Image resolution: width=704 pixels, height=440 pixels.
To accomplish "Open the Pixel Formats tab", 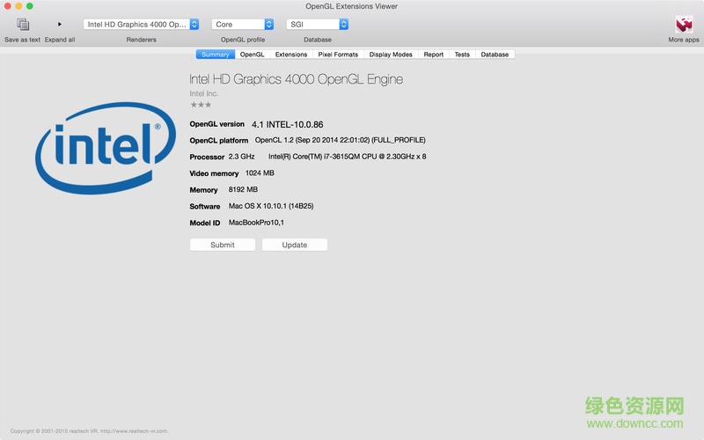I will click(338, 55).
